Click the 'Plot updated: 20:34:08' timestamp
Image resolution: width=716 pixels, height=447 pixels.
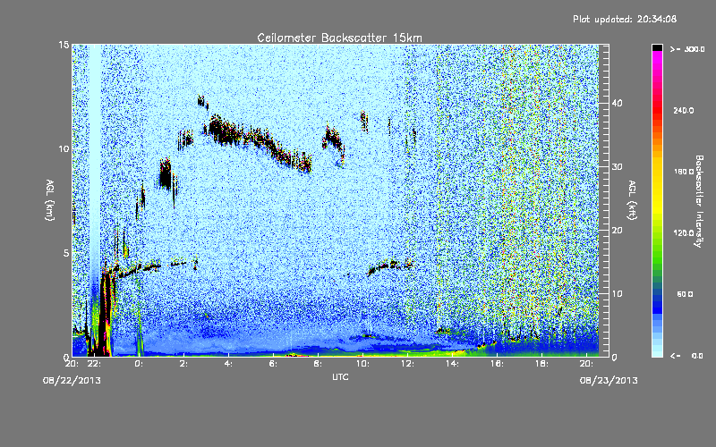(625, 19)
